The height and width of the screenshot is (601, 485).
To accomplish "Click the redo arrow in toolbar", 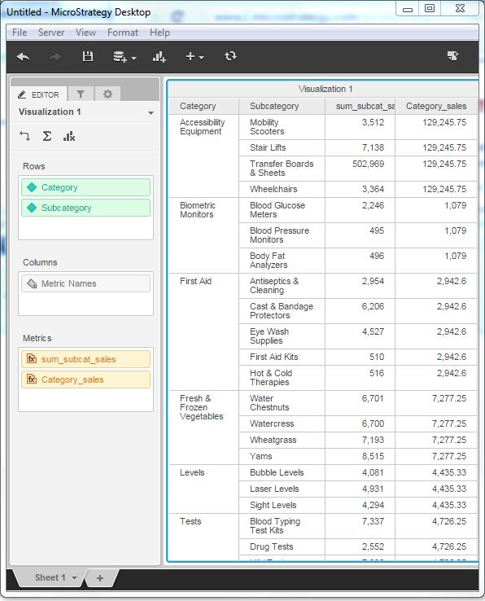I will (x=55, y=57).
